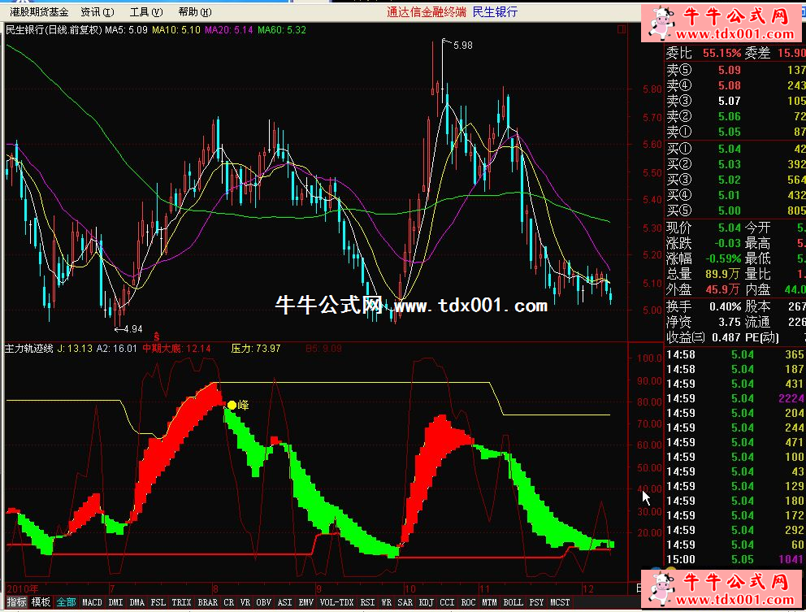Switch to the EMV indicator

pos(305,601)
